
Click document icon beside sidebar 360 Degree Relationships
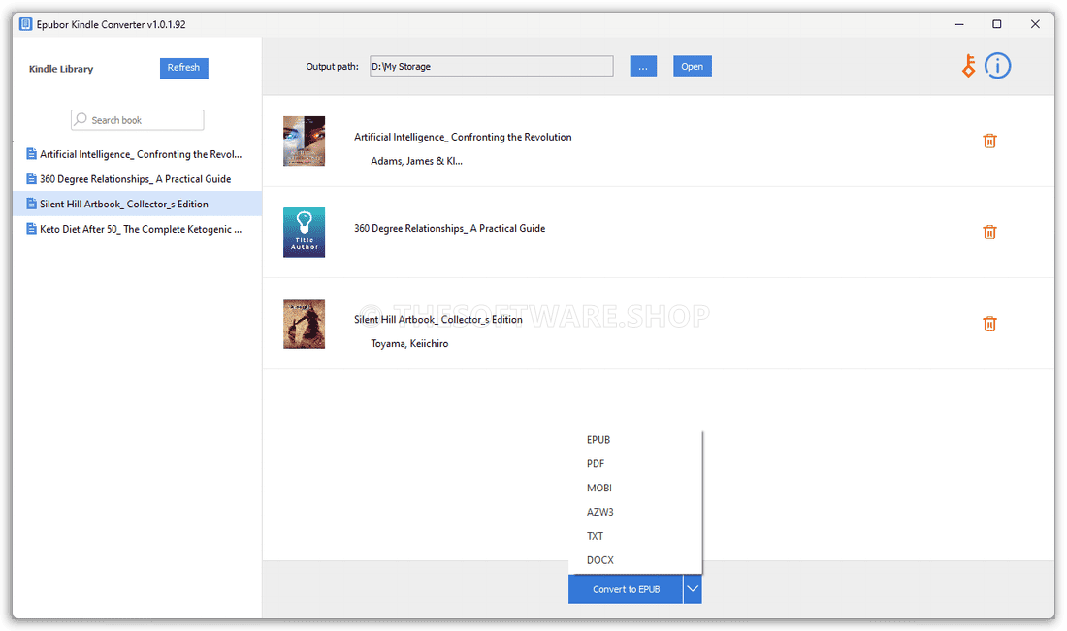point(31,178)
